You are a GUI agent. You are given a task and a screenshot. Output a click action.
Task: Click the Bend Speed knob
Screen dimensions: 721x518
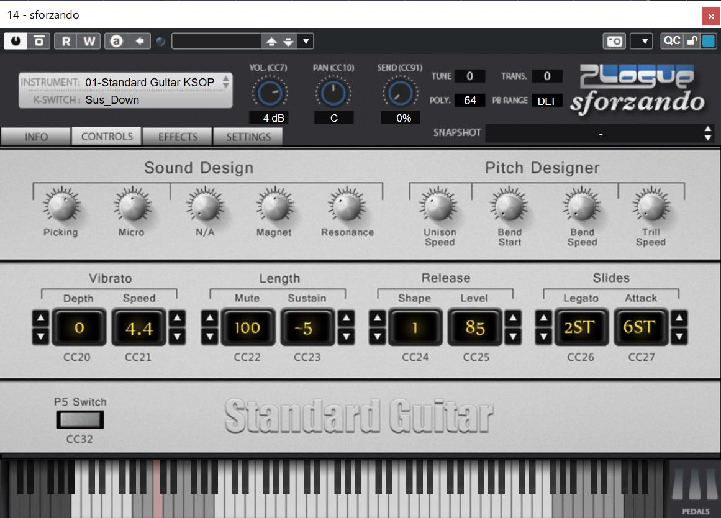click(582, 206)
